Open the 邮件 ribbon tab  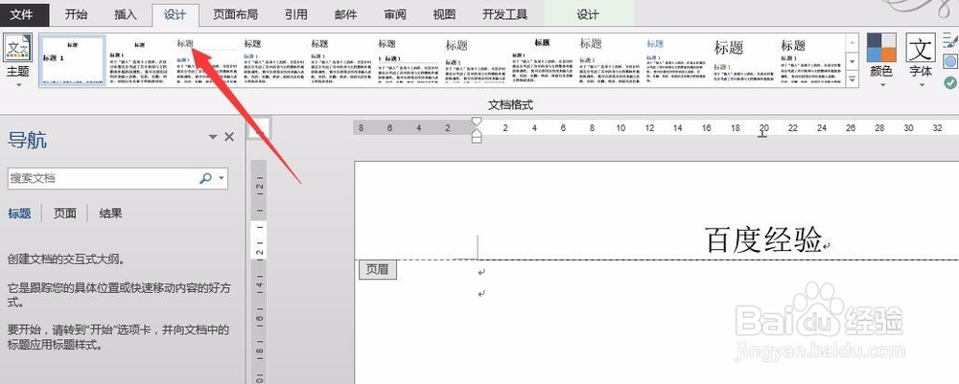point(345,14)
